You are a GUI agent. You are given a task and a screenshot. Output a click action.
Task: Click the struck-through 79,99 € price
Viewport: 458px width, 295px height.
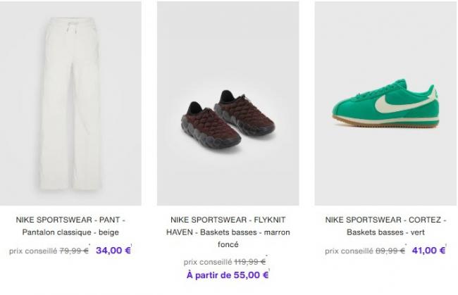(x=74, y=251)
